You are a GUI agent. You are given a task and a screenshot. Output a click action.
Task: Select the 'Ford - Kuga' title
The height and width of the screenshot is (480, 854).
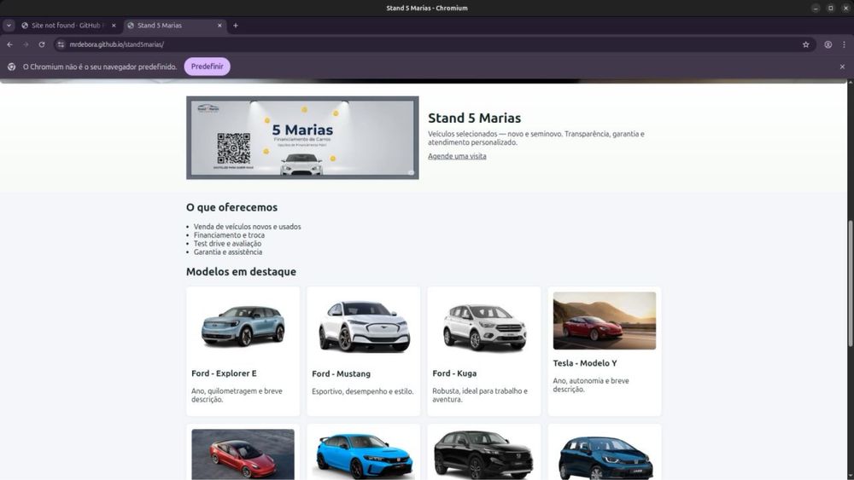pos(454,373)
